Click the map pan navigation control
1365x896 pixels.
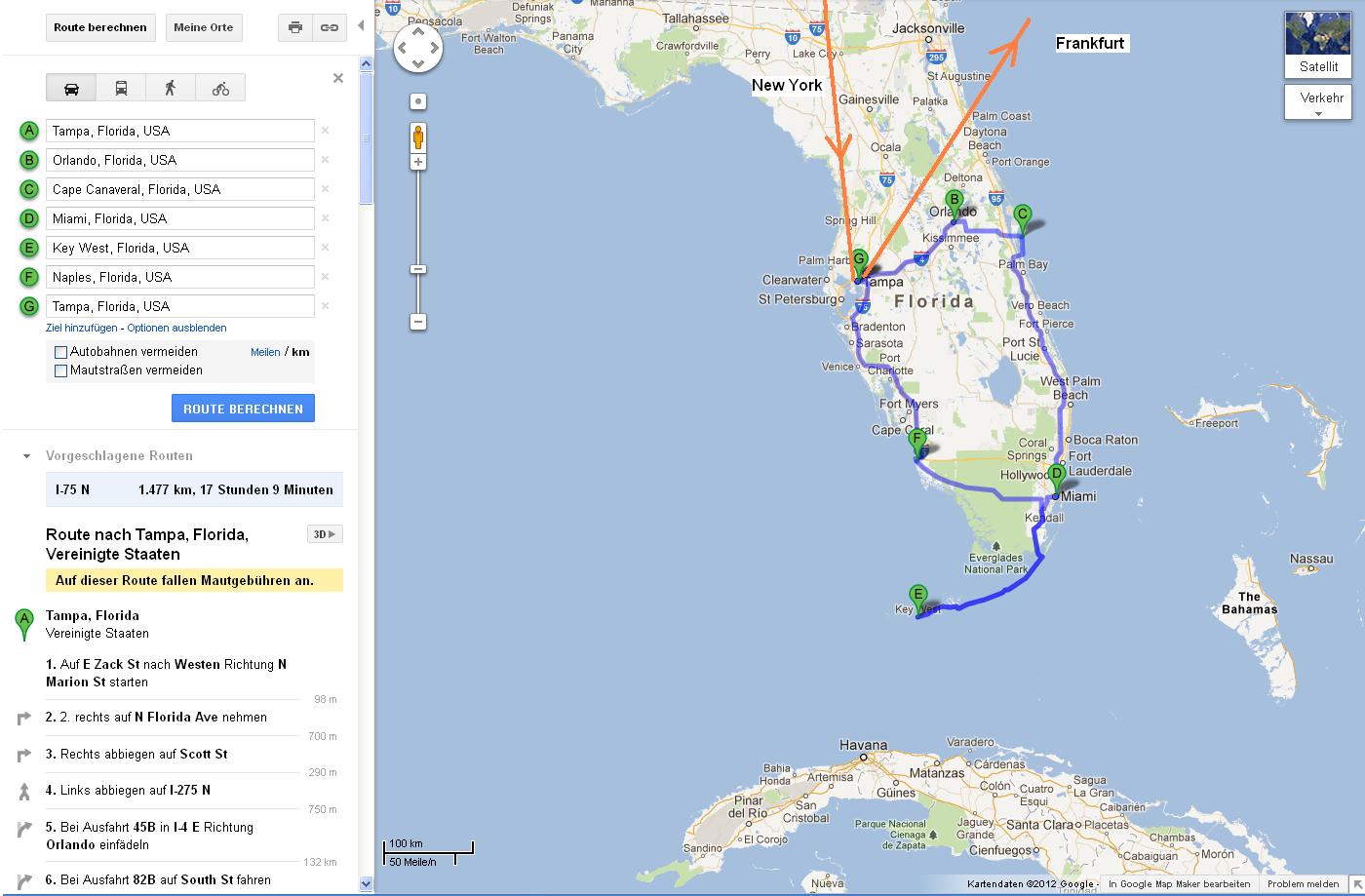418,46
